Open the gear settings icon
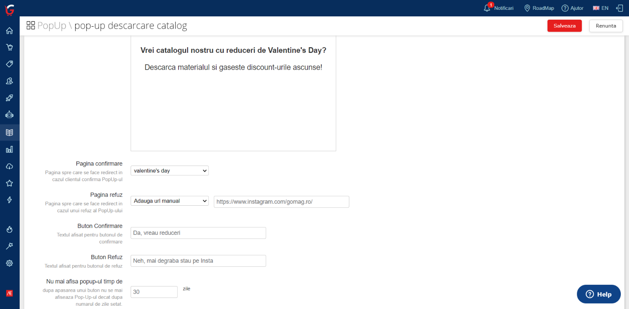 (x=9, y=263)
